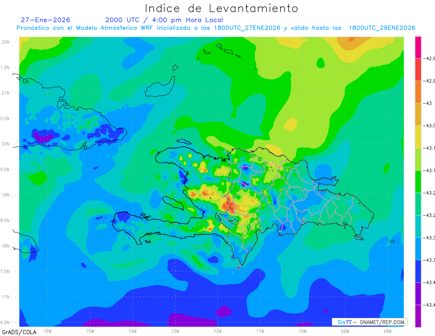Click the valid-until time "1800UTC_29ENE2026"
The width and height of the screenshot is (435, 336).
(x=382, y=28)
